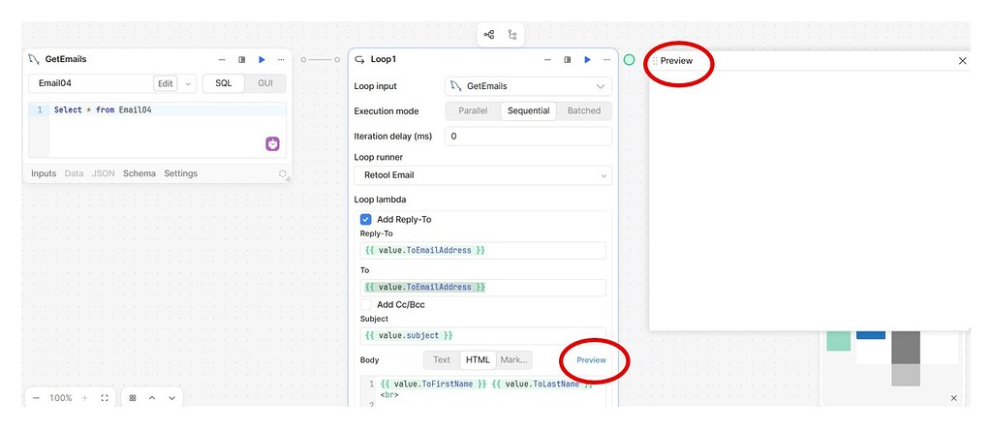Click the green block in the minimap
Image resolution: width=992 pixels, height=432 pixels.
(x=838, y=340)
